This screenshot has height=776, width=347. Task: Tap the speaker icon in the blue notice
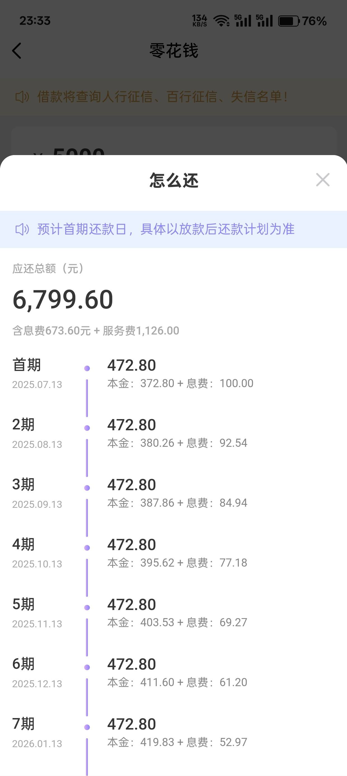click(x=22, y=229)
